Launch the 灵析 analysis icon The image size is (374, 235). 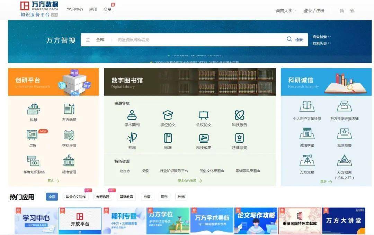pos(32,135)
